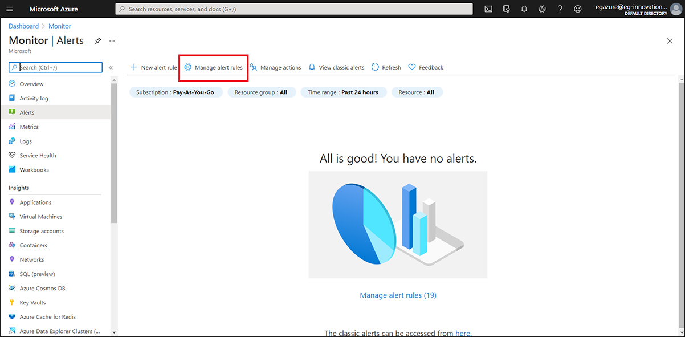Click the Applications insights icon
This screenshot has width=685, height=337.
13,202
